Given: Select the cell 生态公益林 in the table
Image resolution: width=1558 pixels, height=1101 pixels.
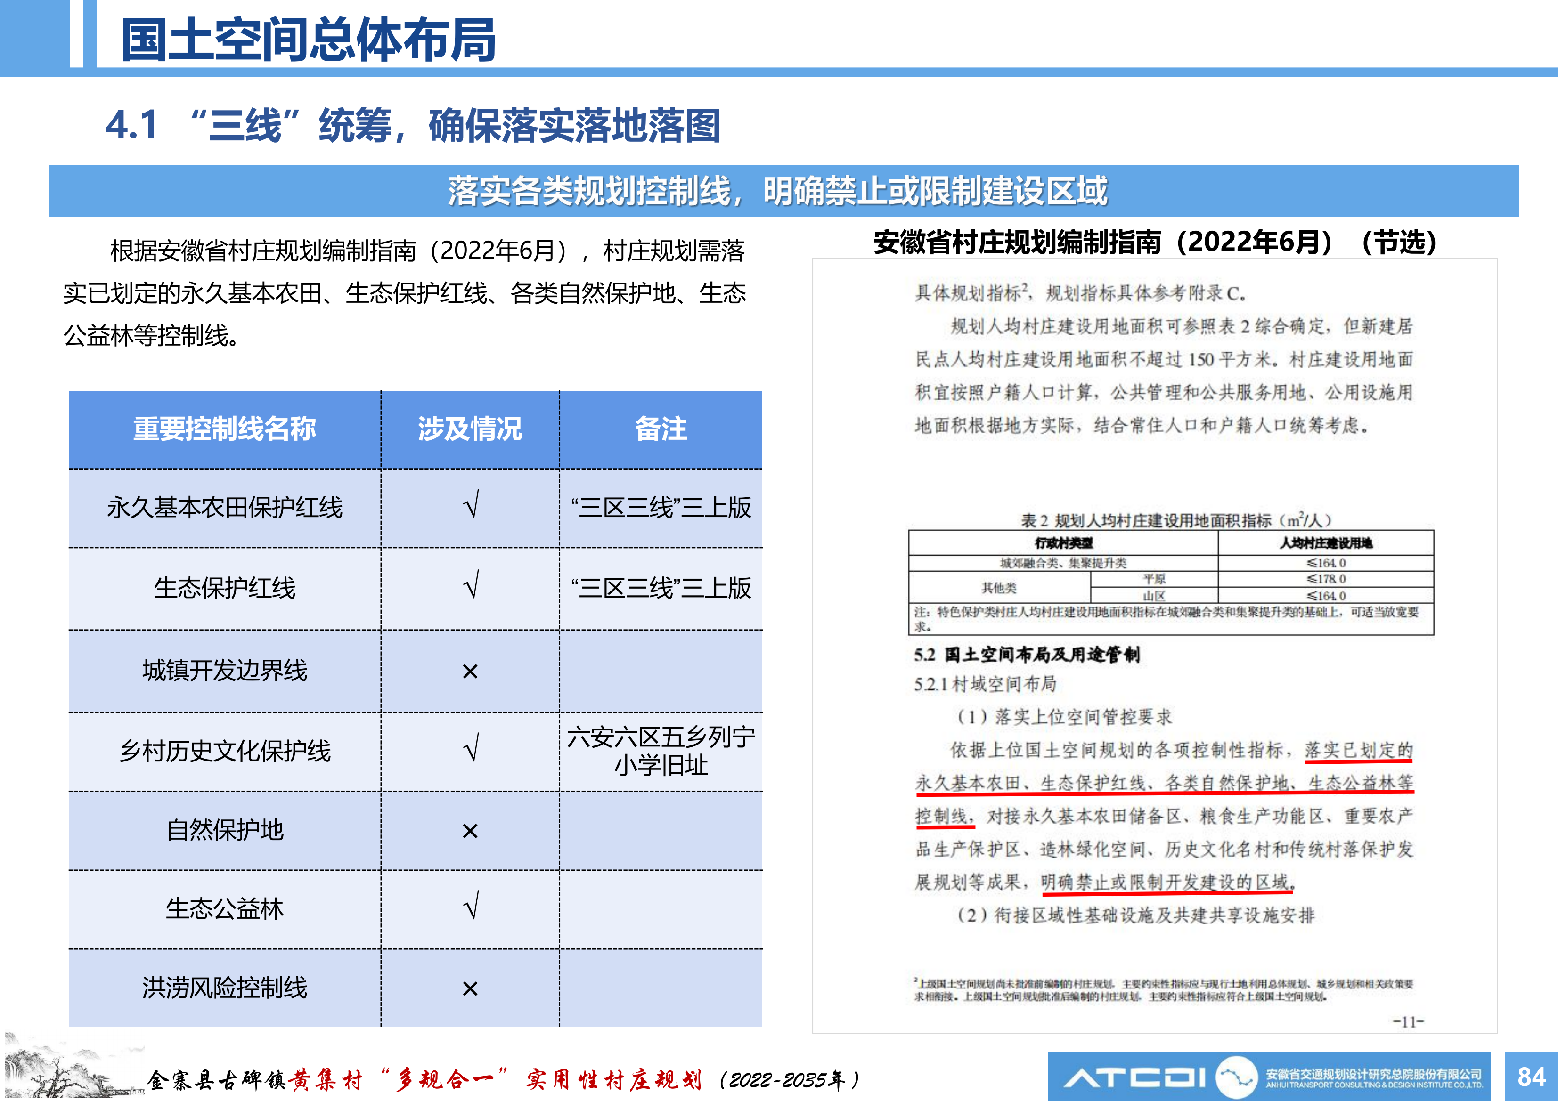Looking at the screenshot, I should pos(225,909).
